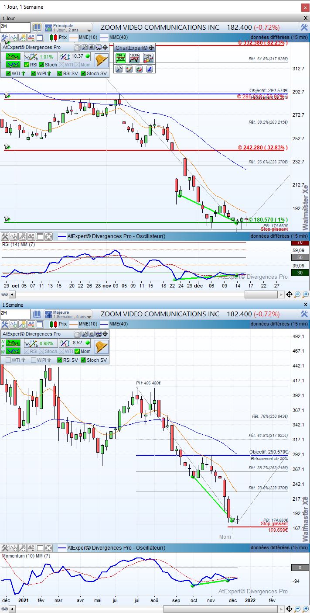Zoom in magnifier under daily chart
Screen dimensions: 310x613
click(x=305, y=295)
